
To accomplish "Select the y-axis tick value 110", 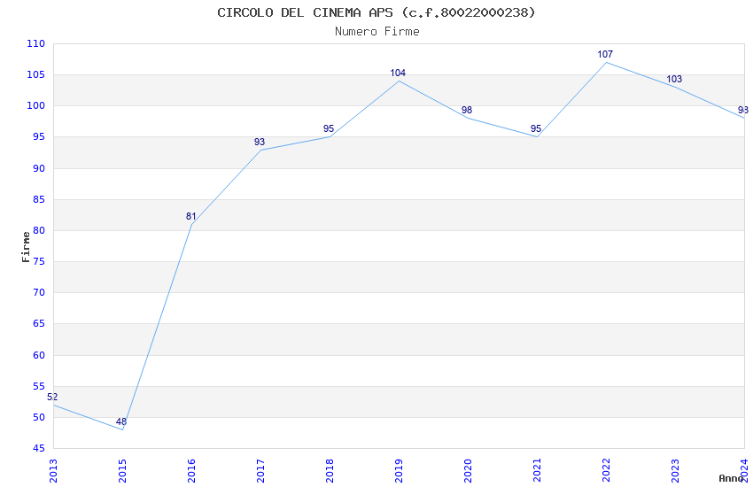I will [x=35, y=43].
